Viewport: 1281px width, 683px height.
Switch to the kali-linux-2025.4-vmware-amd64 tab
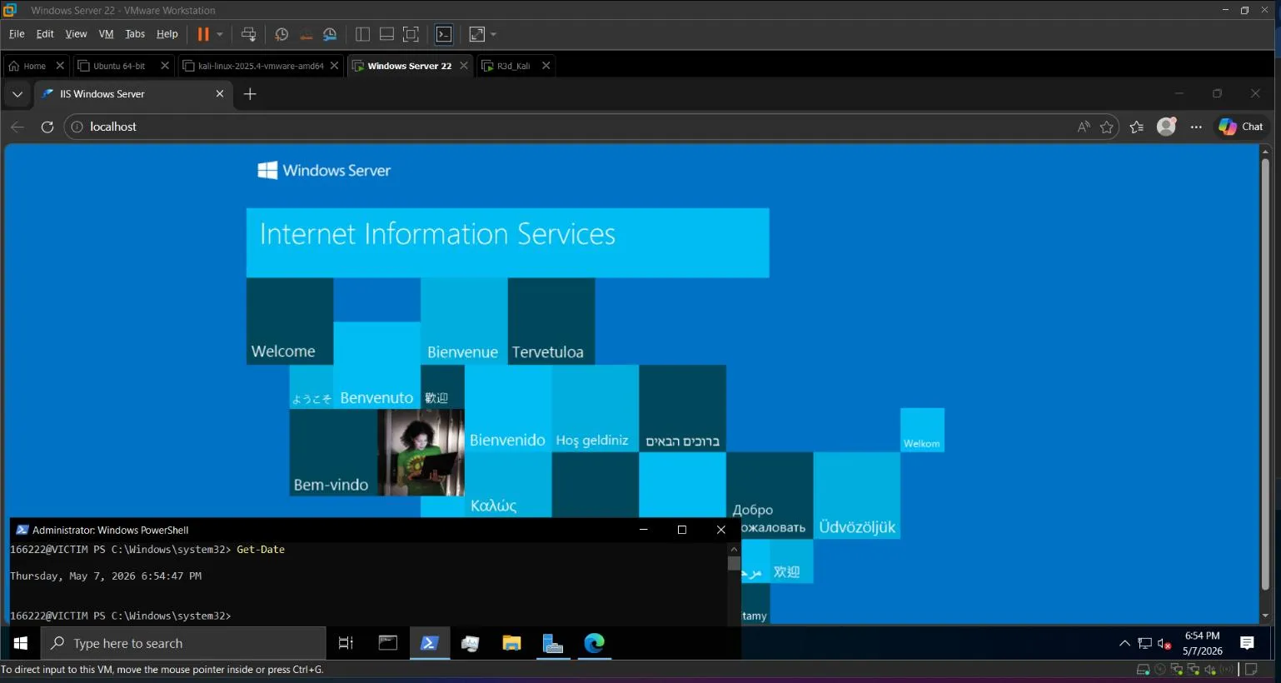pos(254,66)
